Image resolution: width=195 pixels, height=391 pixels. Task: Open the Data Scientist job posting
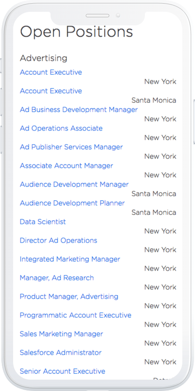click(43, 222)
